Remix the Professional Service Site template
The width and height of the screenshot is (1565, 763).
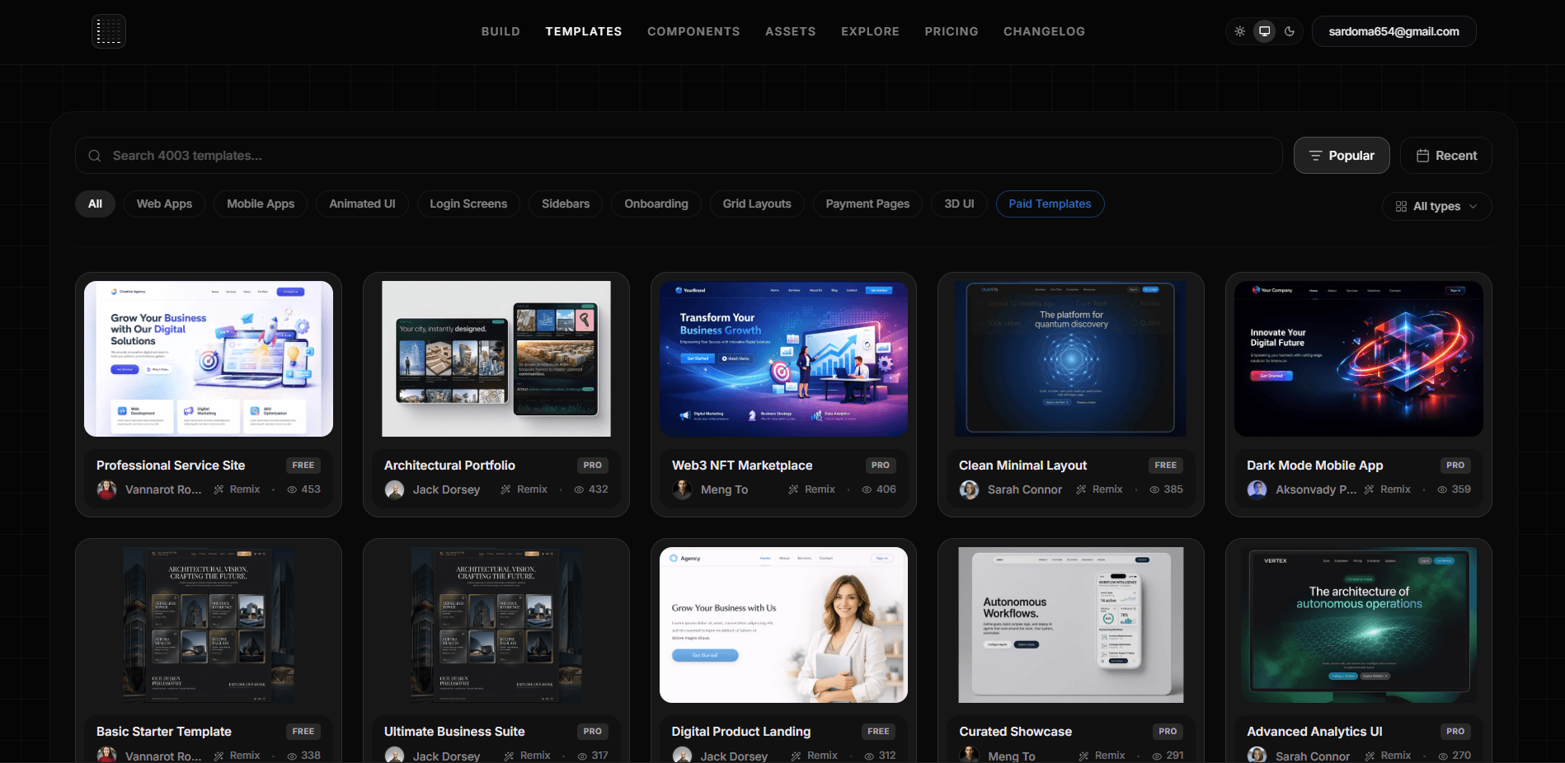[237, 489]
